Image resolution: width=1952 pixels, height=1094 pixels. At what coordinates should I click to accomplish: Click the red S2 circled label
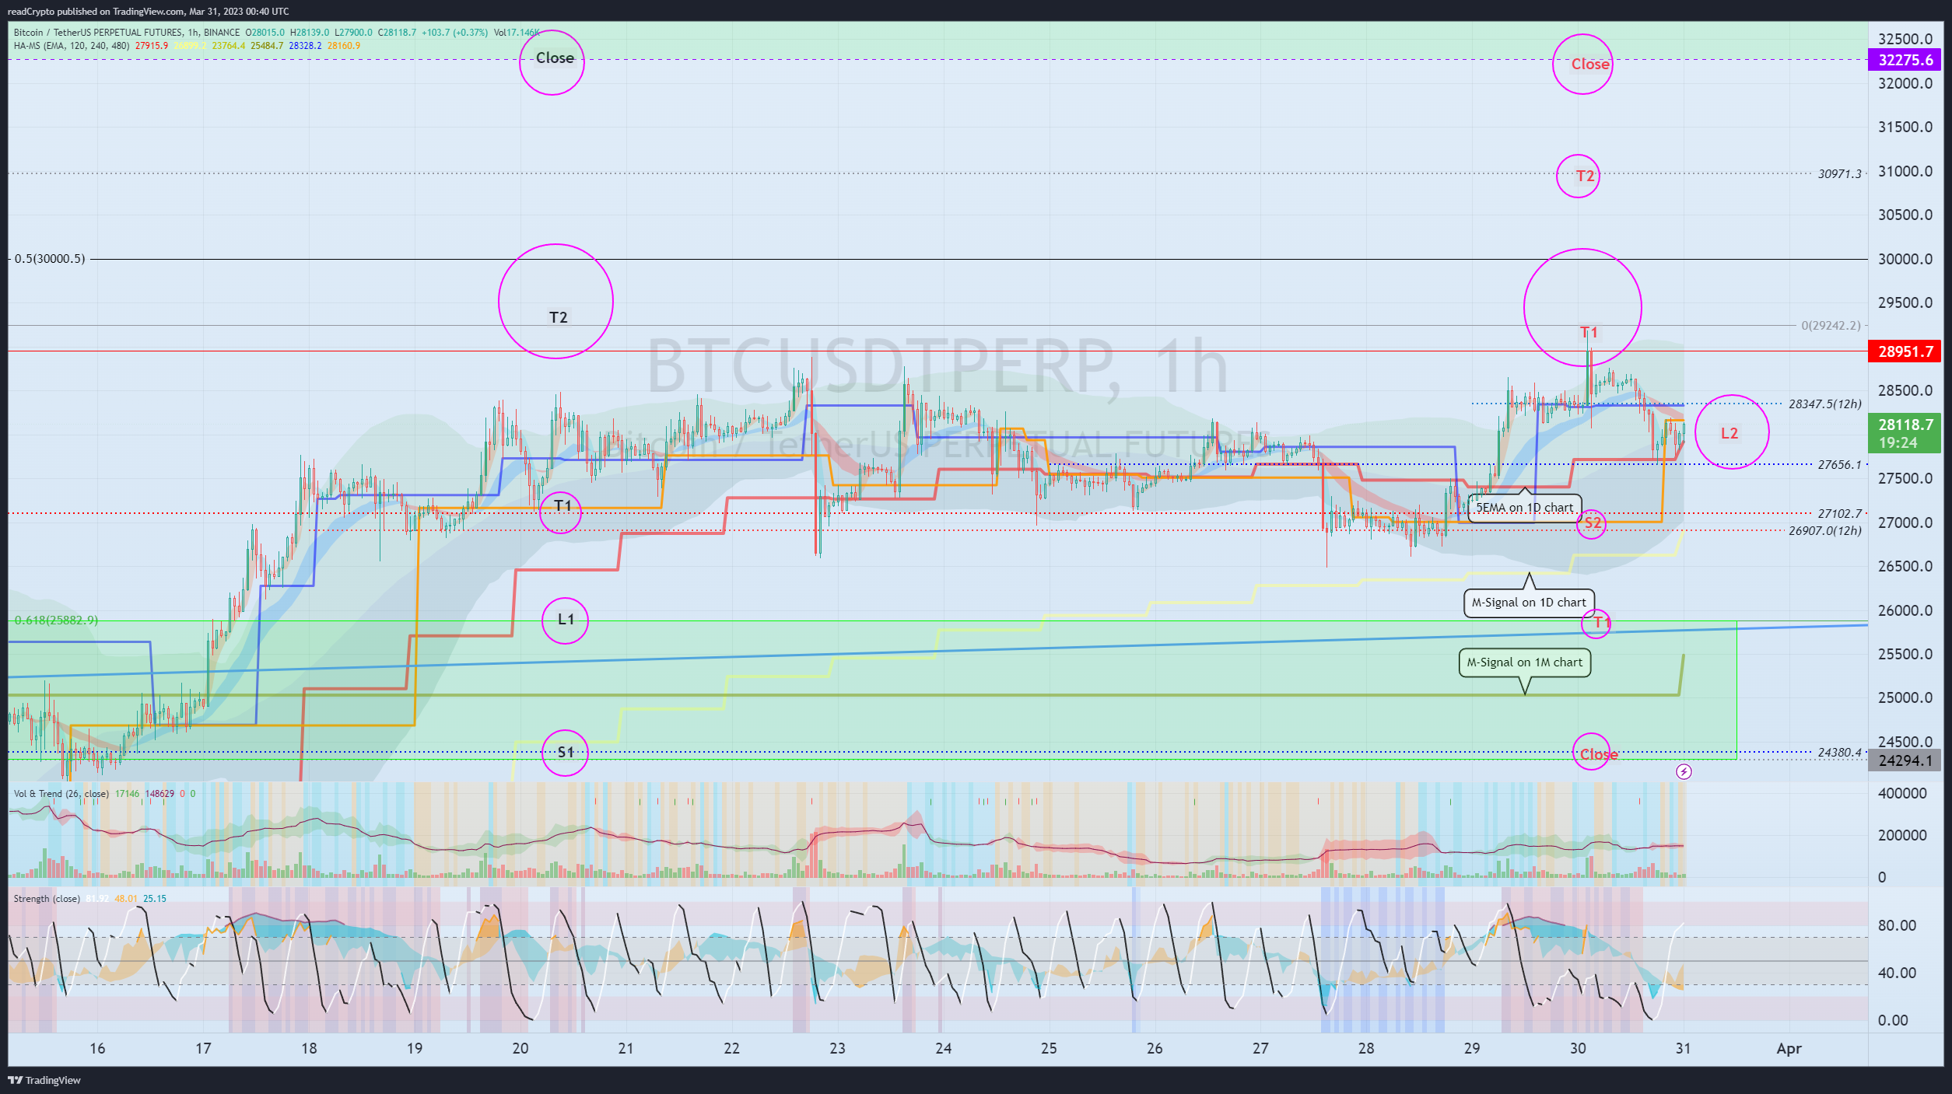point(1593,523)
